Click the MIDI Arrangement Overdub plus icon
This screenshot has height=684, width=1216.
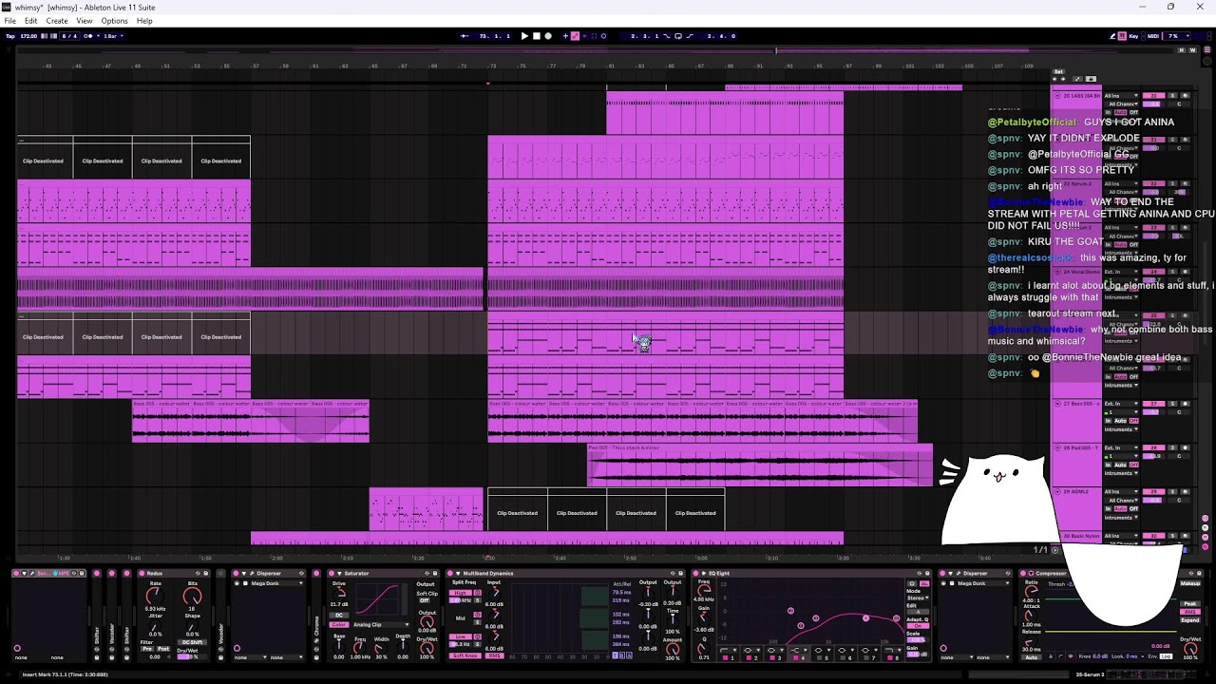565,36
